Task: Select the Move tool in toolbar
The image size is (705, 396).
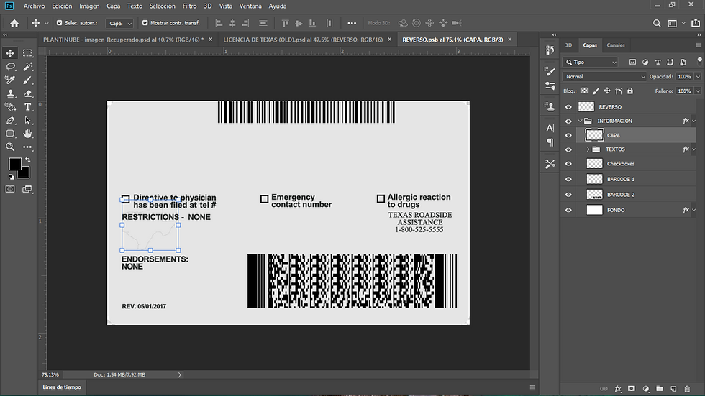Action: 10,53
